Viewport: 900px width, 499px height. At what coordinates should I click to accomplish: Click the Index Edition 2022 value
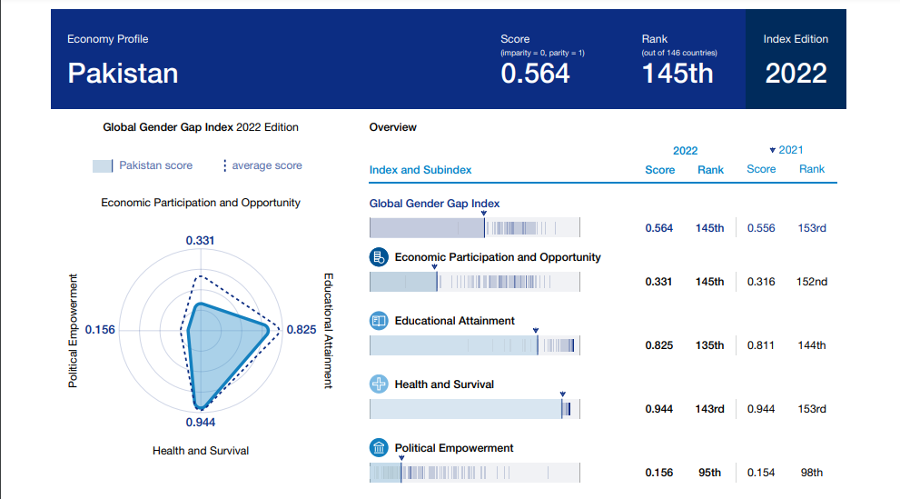point(796,74)
